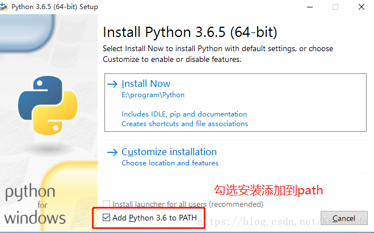Minimize the Python Setup window
The height and width of the screenshot is (233, 374).
coord(310,7)
